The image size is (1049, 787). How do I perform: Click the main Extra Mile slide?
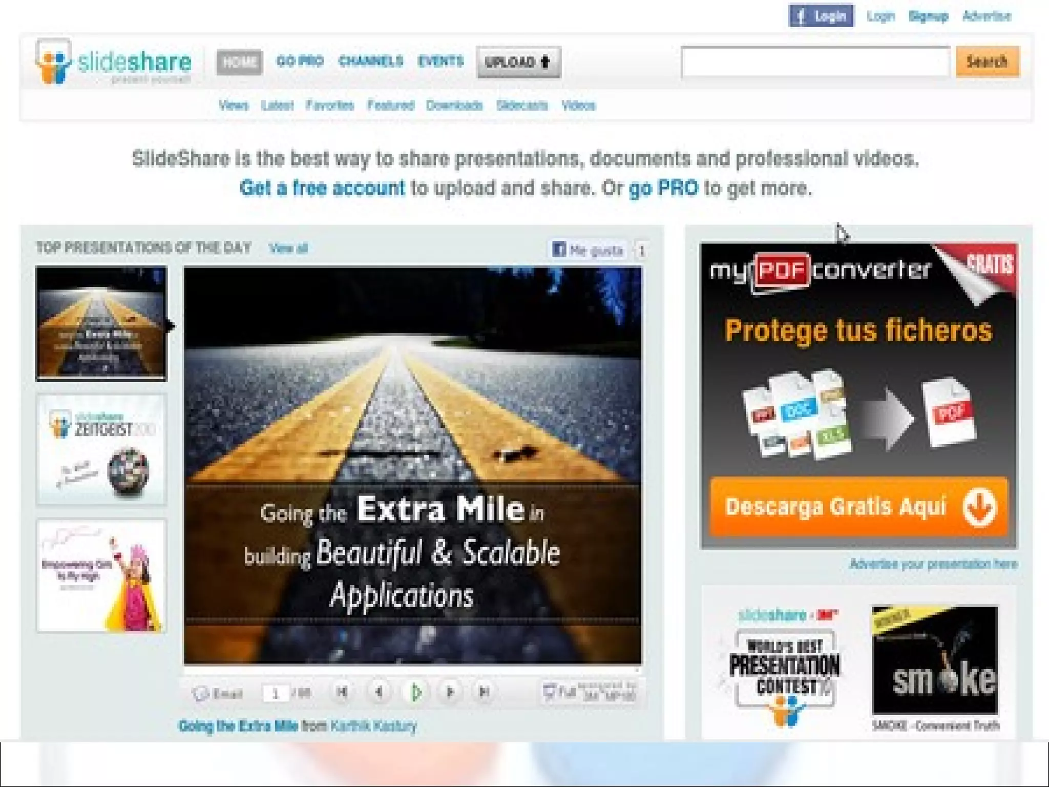tap(412, 465)
